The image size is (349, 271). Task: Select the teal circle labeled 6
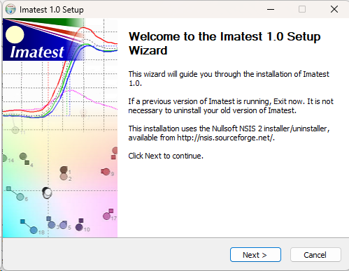coord(20,197)
